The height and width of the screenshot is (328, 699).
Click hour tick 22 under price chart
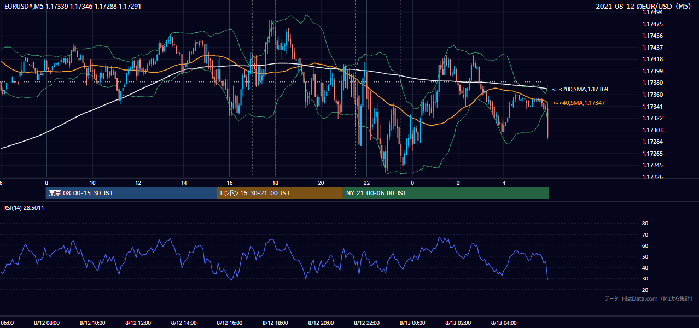[x=367, y=183]
